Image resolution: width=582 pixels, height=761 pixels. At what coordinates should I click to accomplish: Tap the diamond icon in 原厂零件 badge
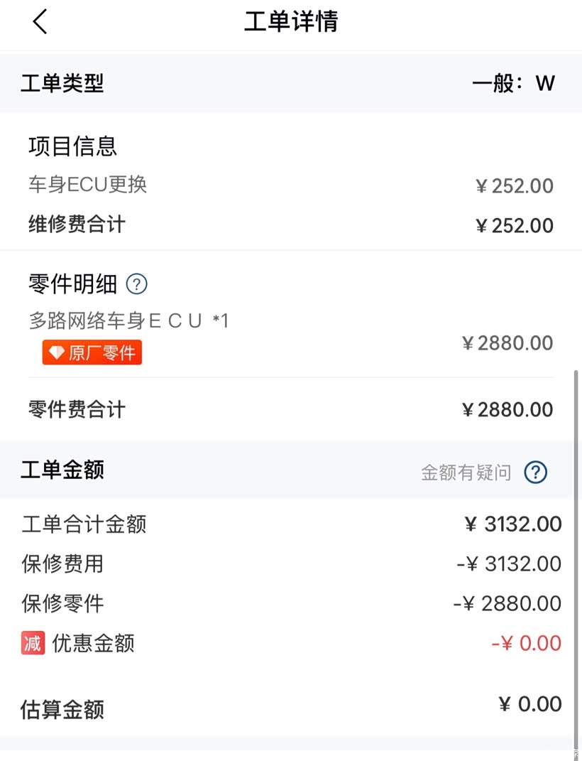(x=57, y=353)
